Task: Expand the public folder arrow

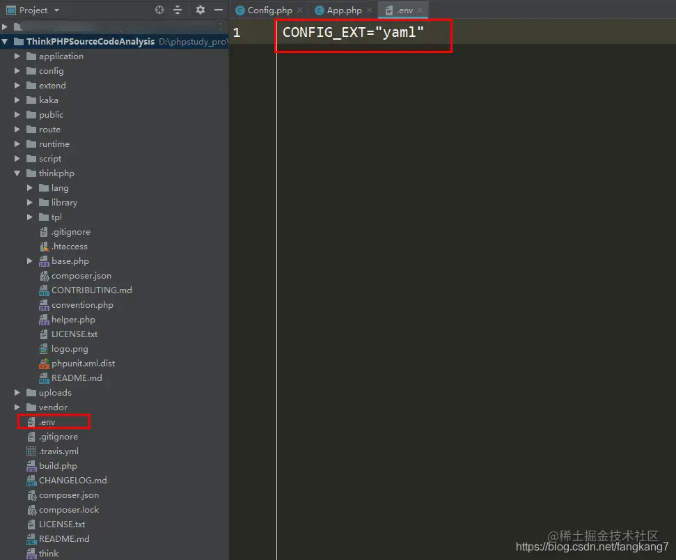Action: [17, 115]
